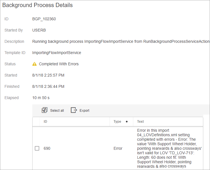The width and height of the screenshot is (210, 170).
Task: Select the USERB started-by value
Action: tap(39, 30)
